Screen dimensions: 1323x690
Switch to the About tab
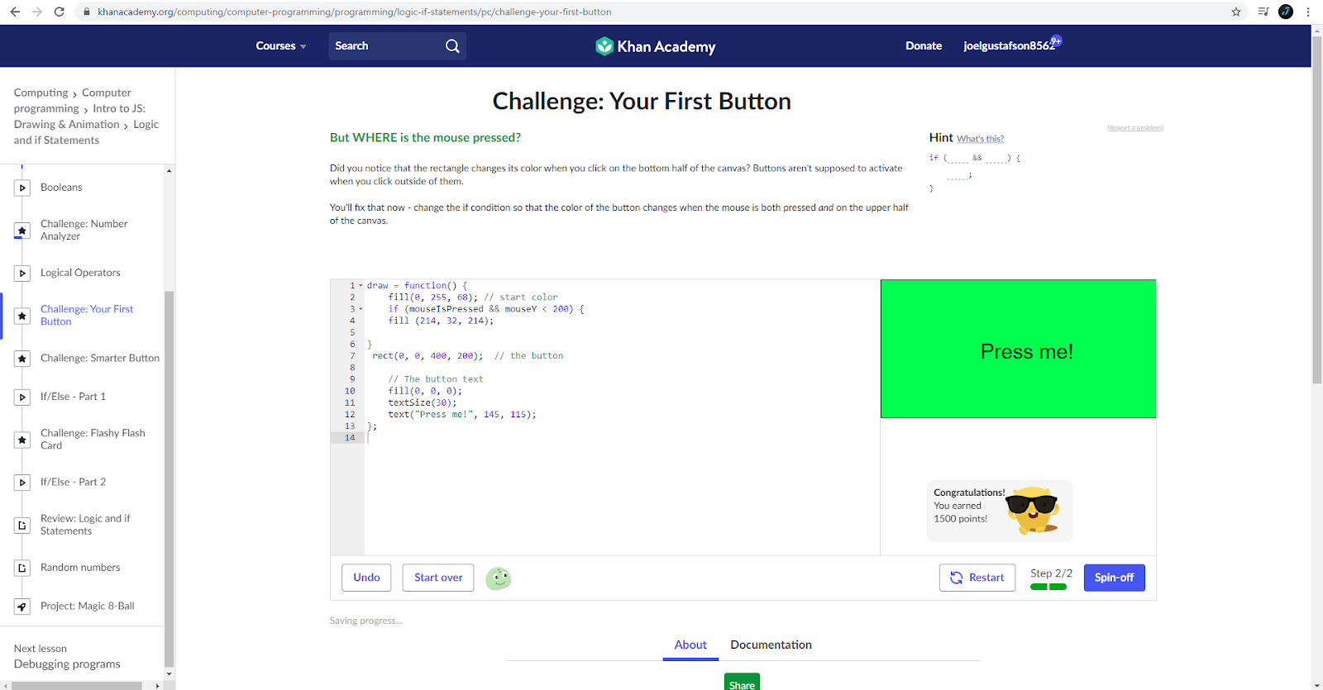point(690,645)
